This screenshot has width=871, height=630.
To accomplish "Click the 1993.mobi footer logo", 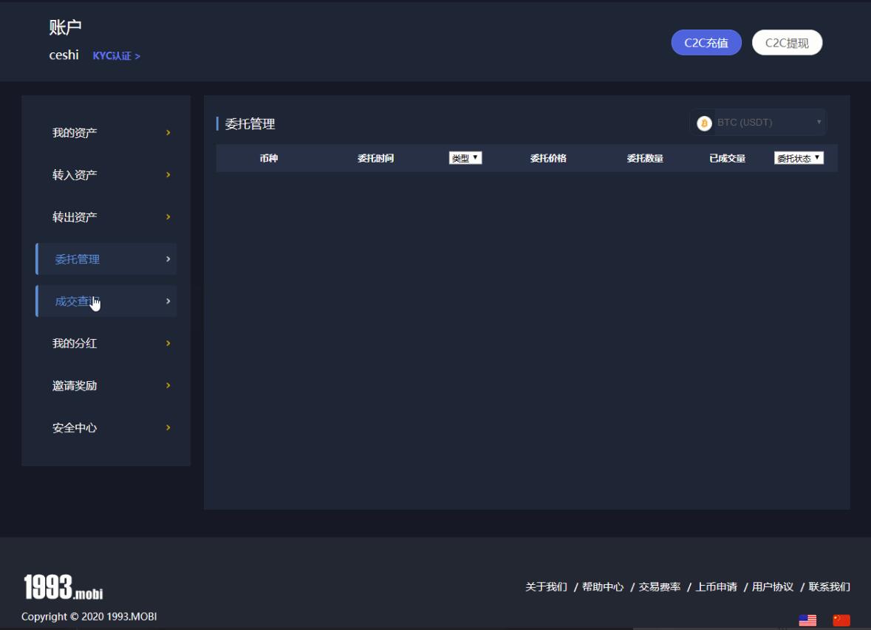I will [x=62, y=587].
